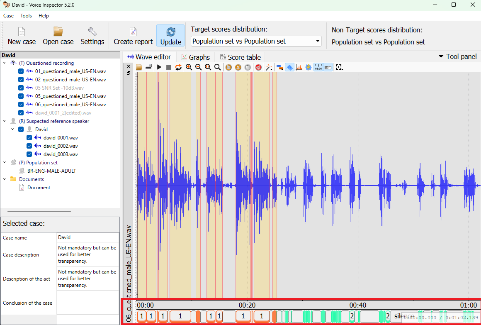Viewport: 481px width, 325px height.
Task: Zoom out of the waveform
Action: 199,67
